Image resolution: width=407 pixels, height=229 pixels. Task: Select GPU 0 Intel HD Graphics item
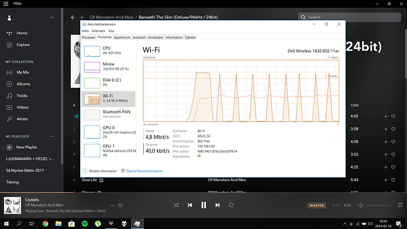(109, 132)
